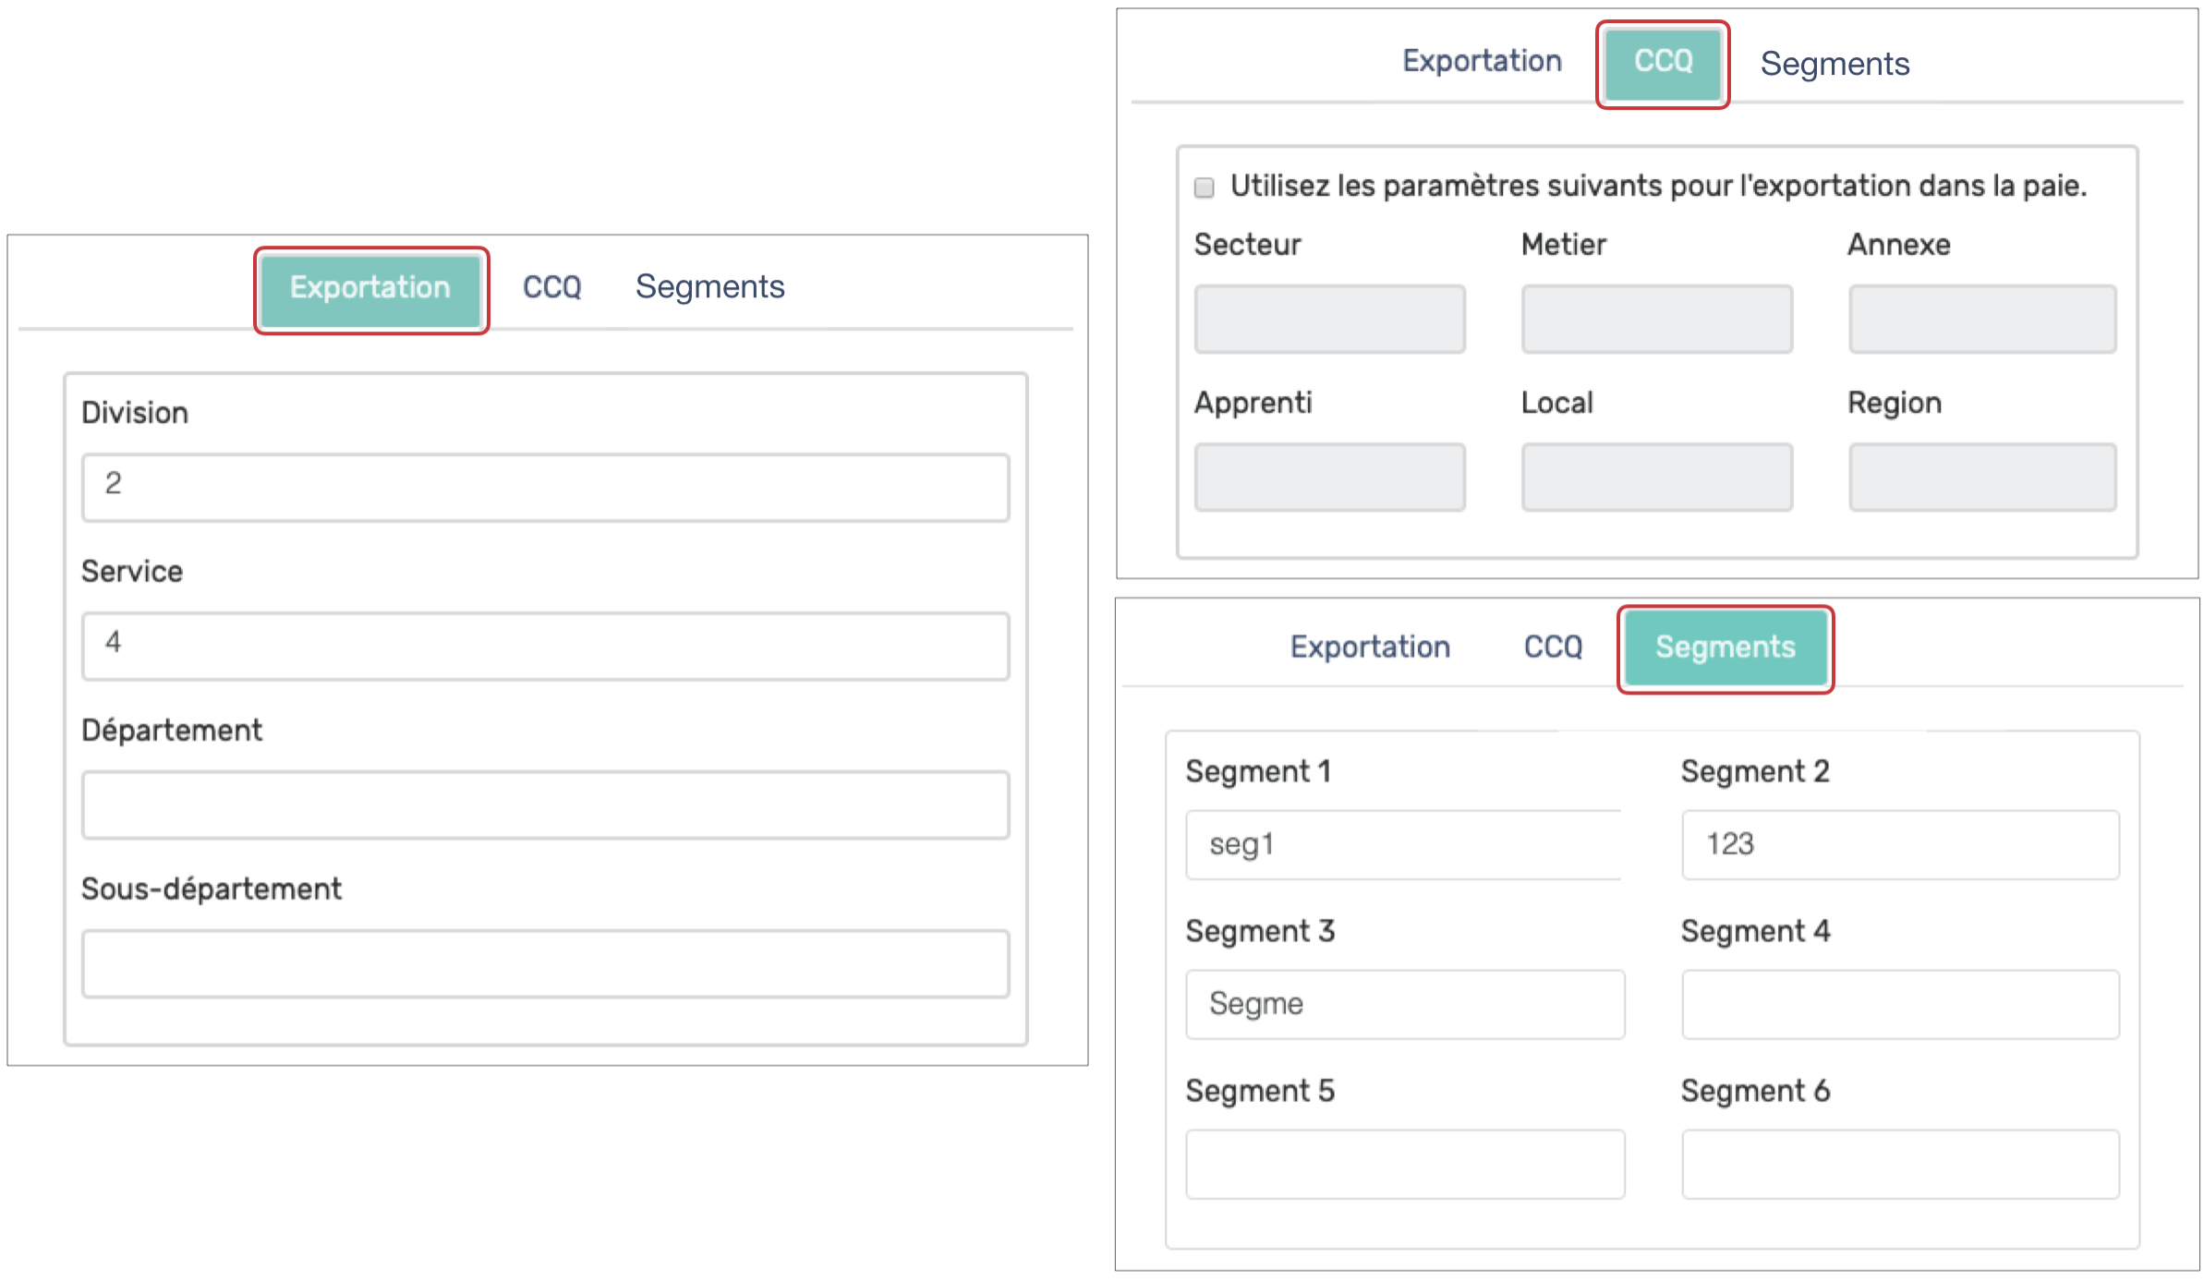The width and height of the screenshot is (2204, 1282).
Task: Focus the Segment 2 field containing 123
Action: (1900, 844)
